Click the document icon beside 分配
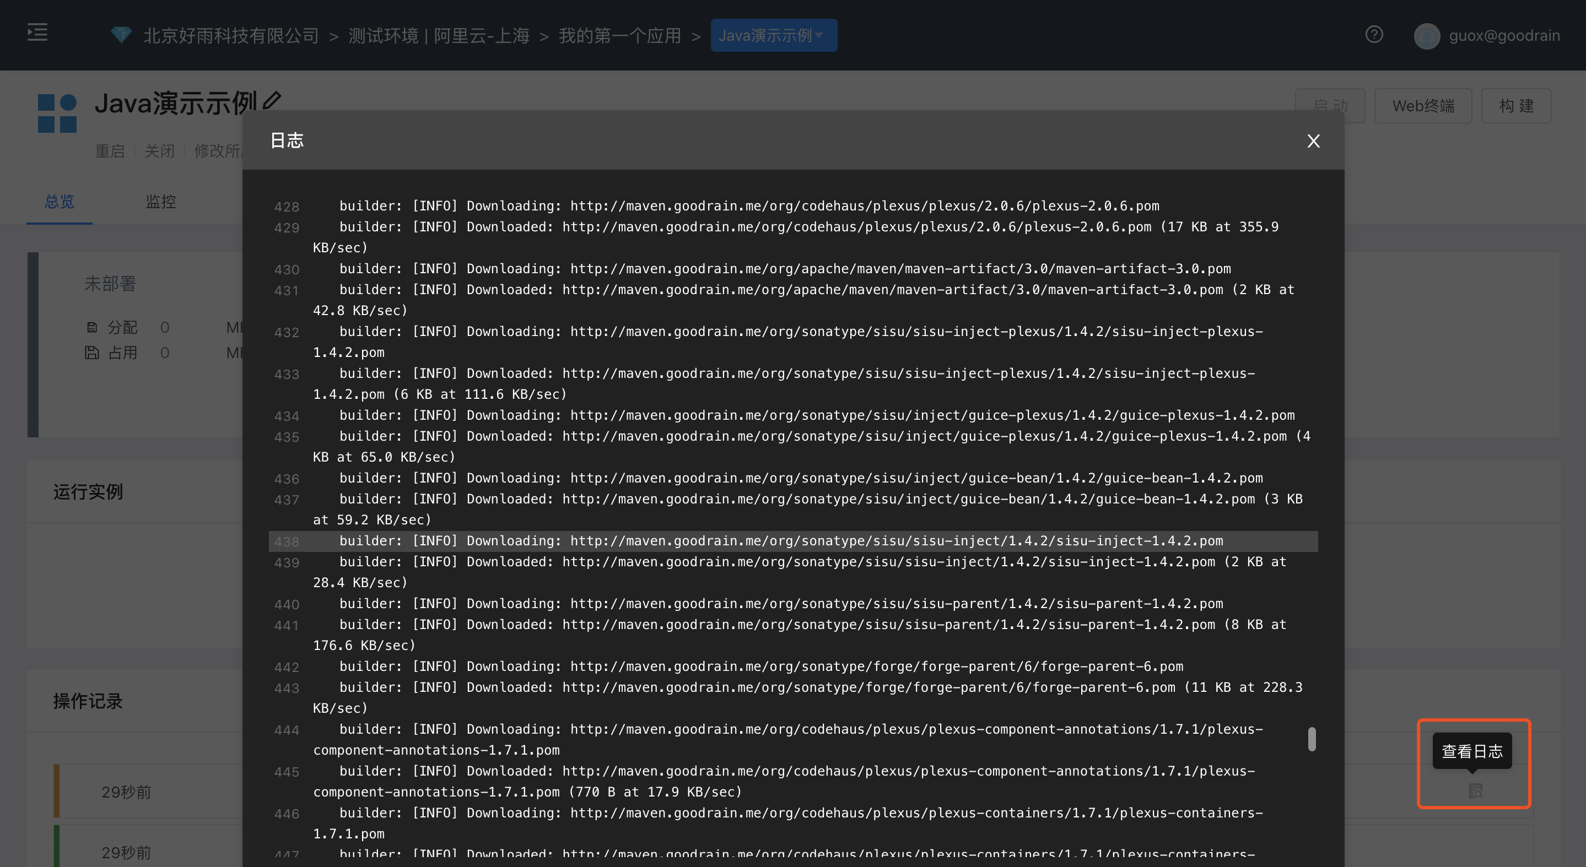The height and width of the screenshot is (867, 1586). 91,327
